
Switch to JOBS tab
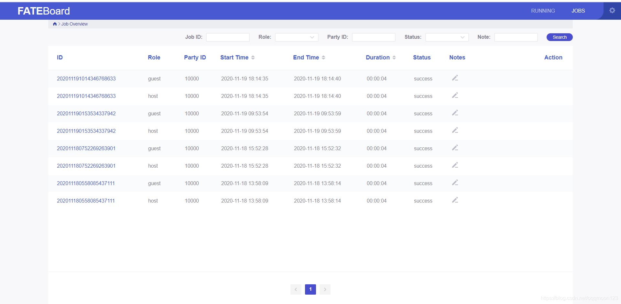pyautogui.click(x=578, y=11)
